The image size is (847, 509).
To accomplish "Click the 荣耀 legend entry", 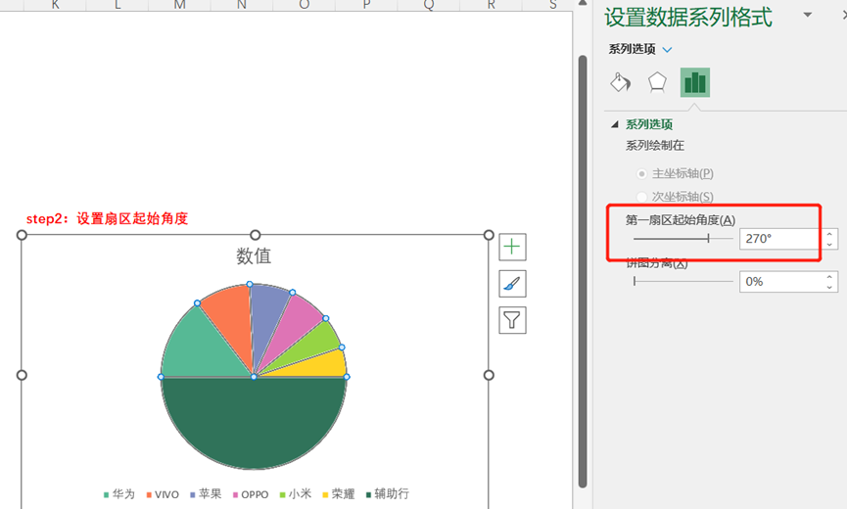I will click(x=339, y=494).
